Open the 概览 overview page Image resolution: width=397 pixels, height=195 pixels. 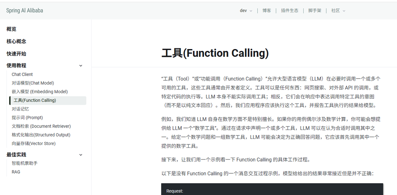point(11,29)
